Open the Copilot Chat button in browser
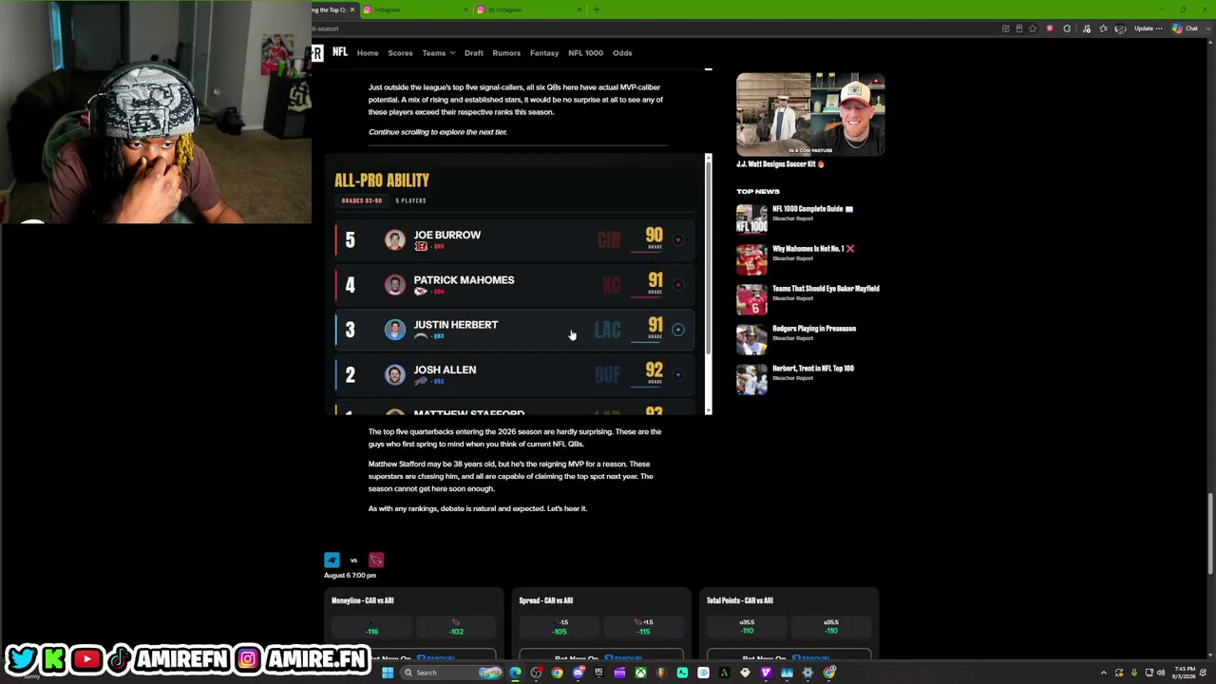1216x684 pixels. [1185, 28]
